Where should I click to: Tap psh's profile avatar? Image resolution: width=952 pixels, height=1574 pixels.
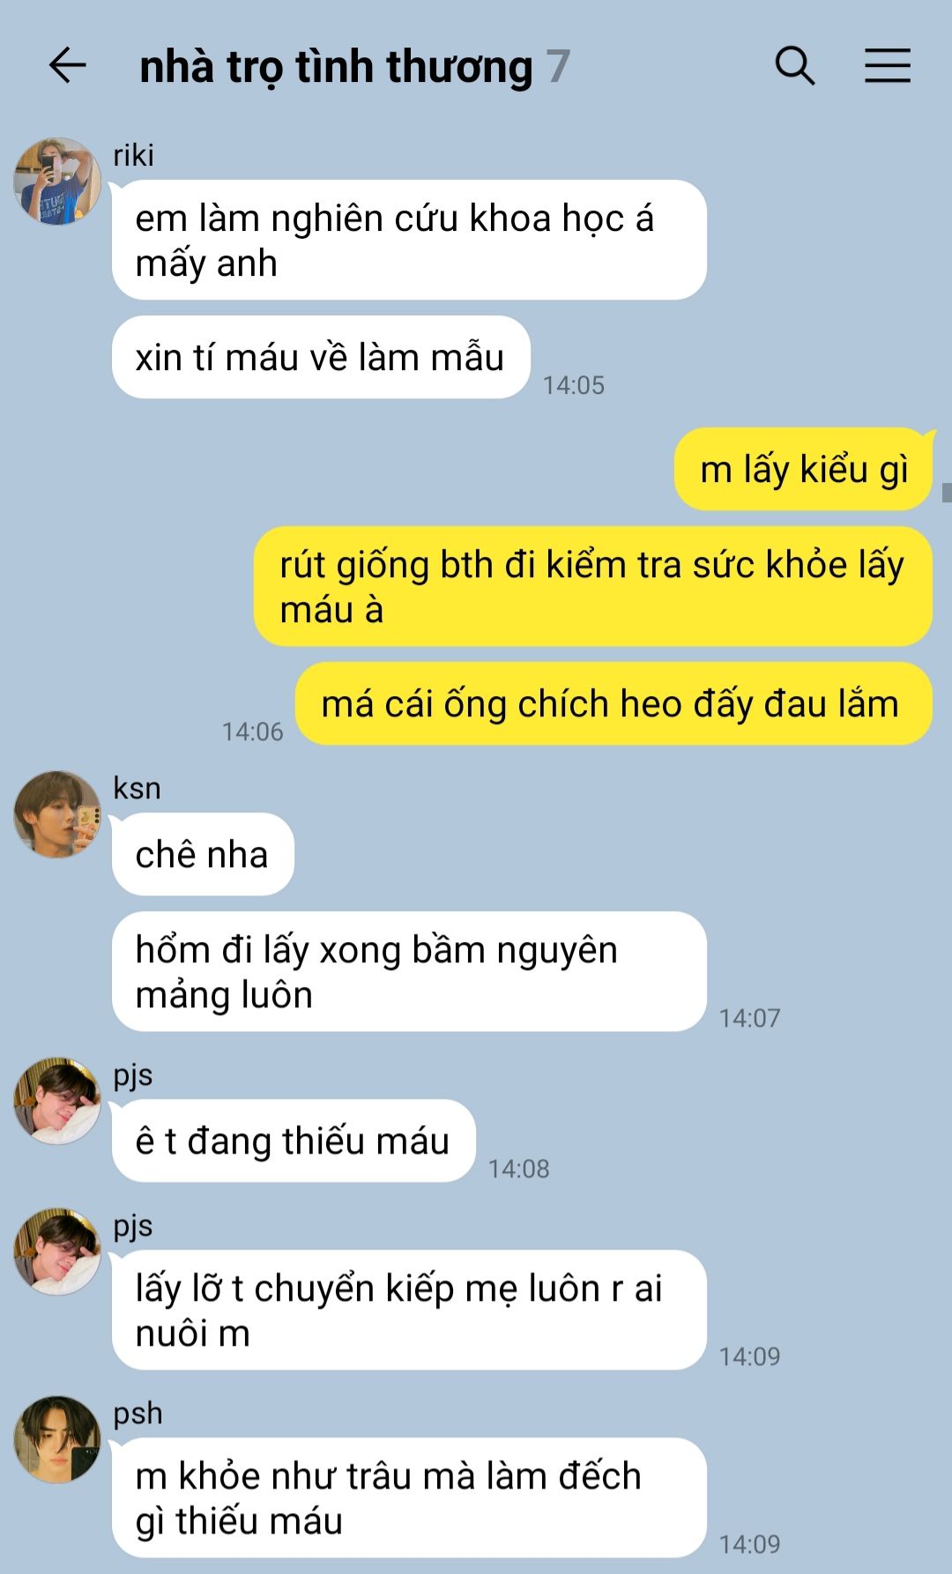(x=57, y=1439)
